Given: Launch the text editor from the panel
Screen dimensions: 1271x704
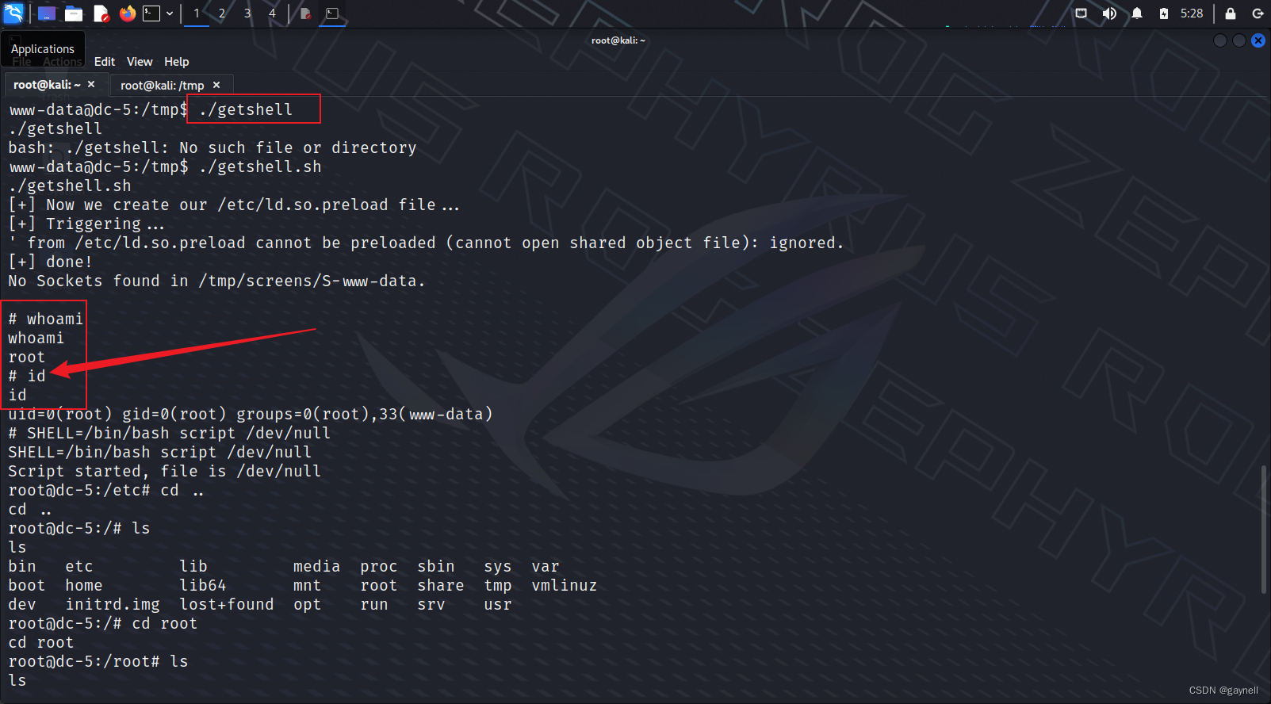Looking at the screenshot, I should pos(101,13).
